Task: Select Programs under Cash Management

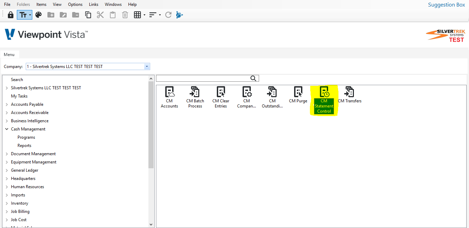Action: [26, 137]
